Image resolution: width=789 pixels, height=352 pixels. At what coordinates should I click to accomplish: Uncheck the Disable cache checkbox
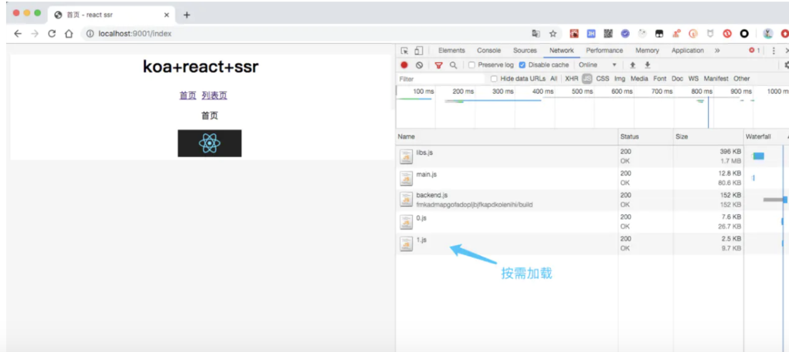pos(522,65)
